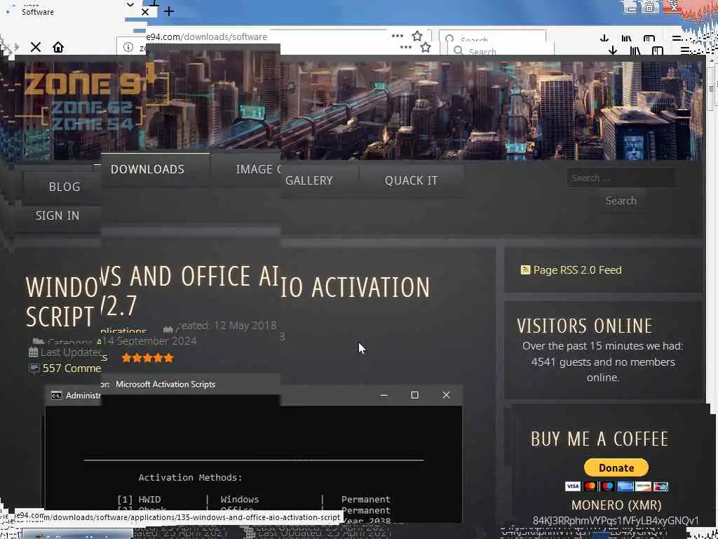Image resolution: width=718 pixels, height=539 pixels.
Task: Select the Monero address text 84KJ3RRphmVYPqs1fVFyLB4xyGNQv1
Action: point(616,521)
